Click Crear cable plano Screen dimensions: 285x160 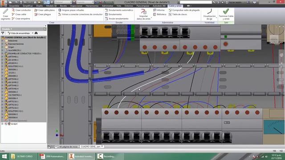point(45,10)
